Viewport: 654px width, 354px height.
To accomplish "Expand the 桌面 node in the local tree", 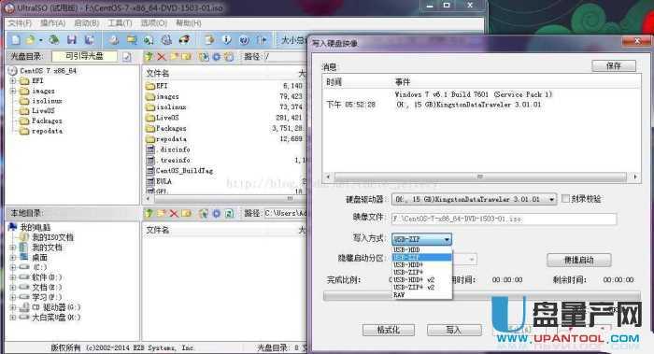I will (13, 257).
